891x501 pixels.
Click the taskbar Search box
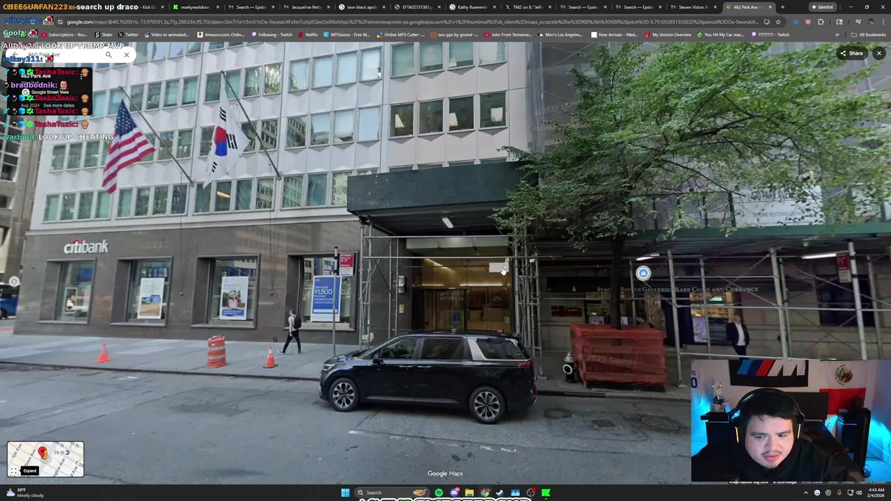click(392, 493)
